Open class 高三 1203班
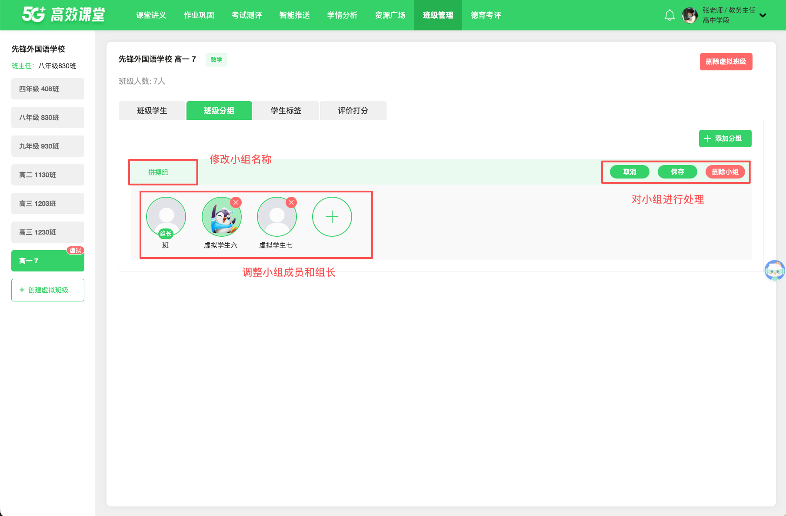The width and height of the screenshot is (786, 516). [48, 204]
